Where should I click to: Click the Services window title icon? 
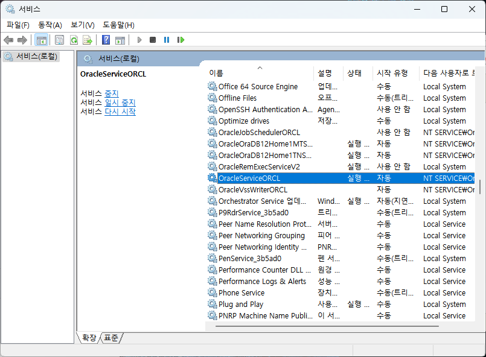tap(10, 9)
